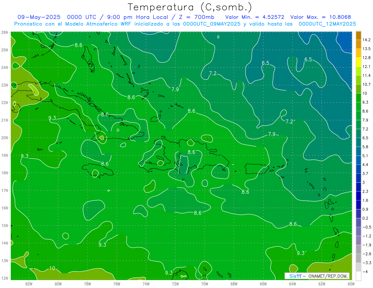
Task: Click the blue swatch between 4.4 and 5.1
Action: coord(358,160)
